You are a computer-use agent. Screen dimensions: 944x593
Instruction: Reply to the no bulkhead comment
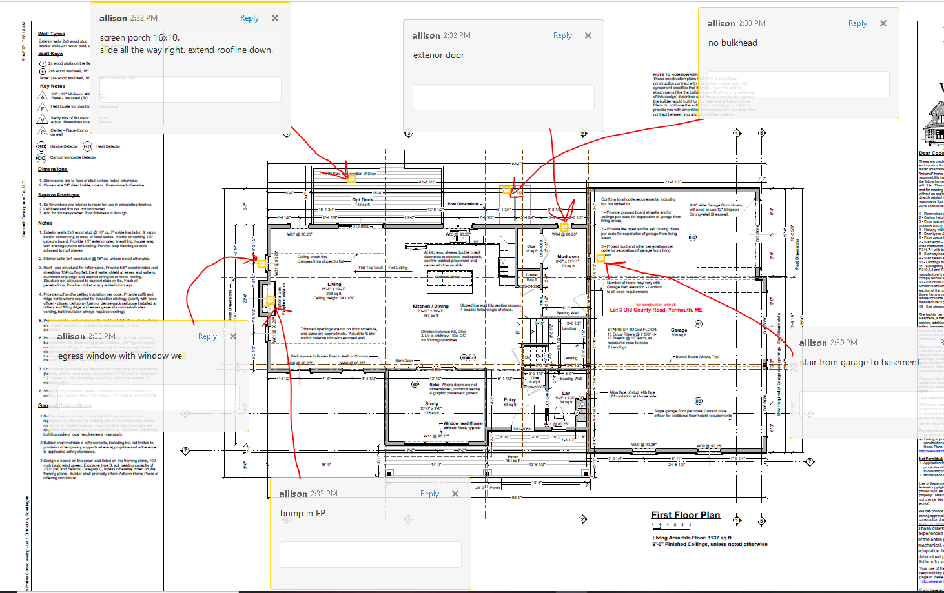tap(857, 23)
